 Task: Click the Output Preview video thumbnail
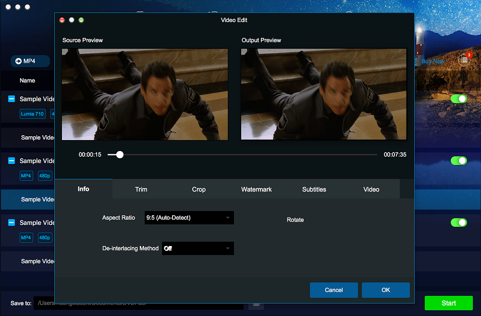[x=324, y=94]
